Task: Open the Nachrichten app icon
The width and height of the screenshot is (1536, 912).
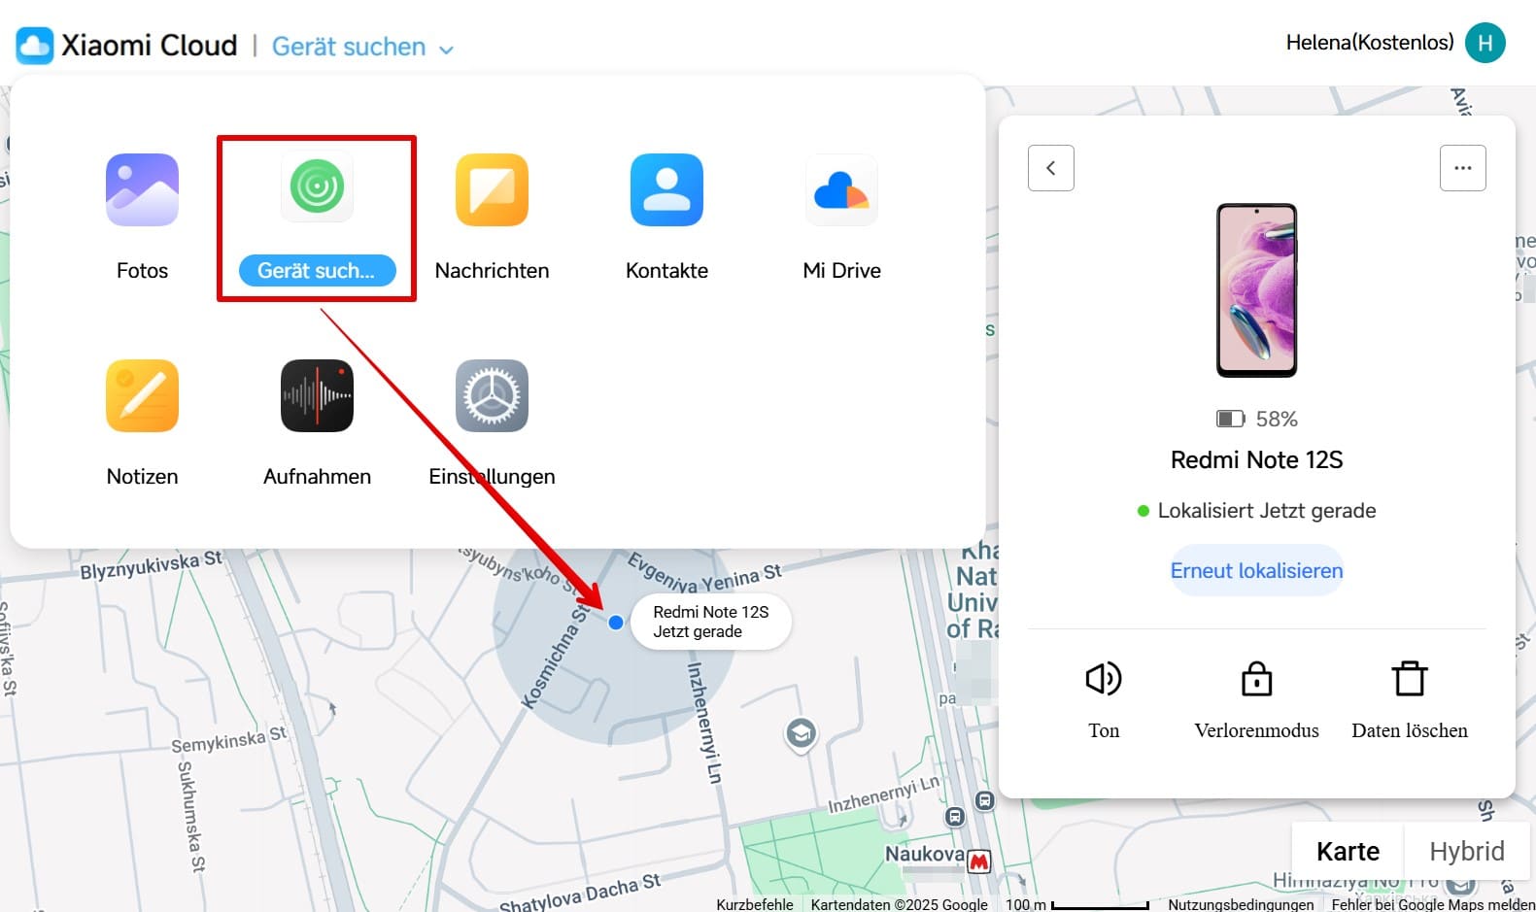Action: (492, 189)
